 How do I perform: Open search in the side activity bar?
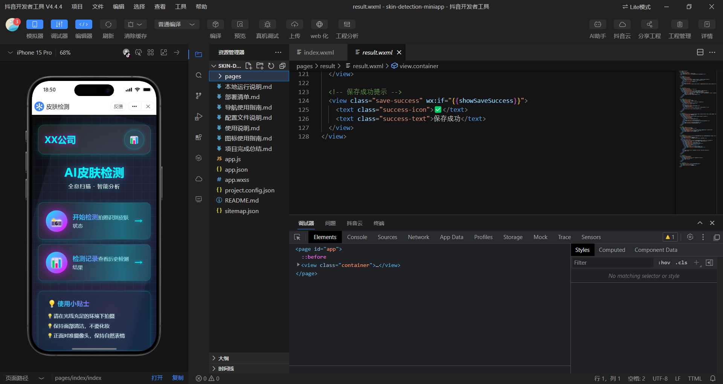[199, 75]
